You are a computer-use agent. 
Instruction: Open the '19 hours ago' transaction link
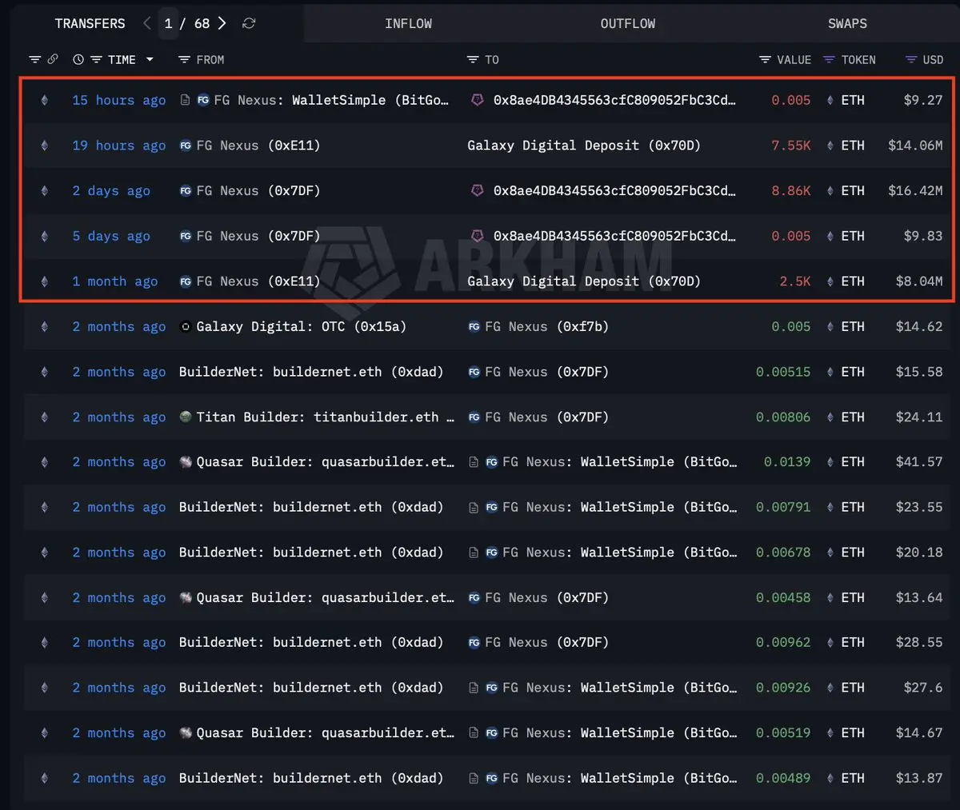(x=119, y=146)
